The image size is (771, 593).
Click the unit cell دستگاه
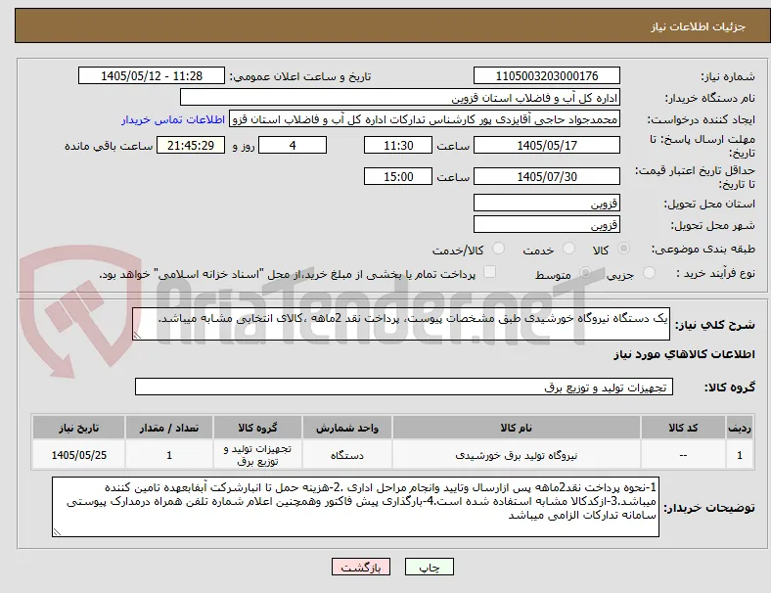click(347, 455)
